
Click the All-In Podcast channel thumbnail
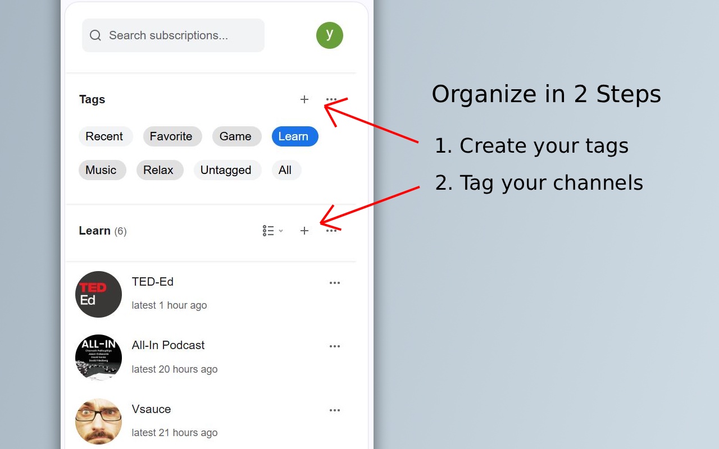coord(98,358)
